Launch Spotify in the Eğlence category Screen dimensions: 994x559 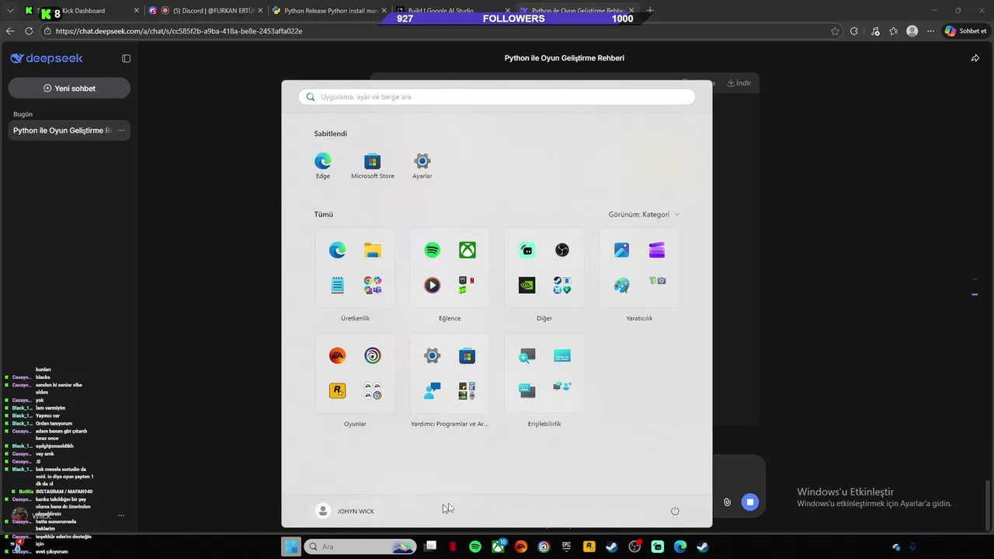433,250
